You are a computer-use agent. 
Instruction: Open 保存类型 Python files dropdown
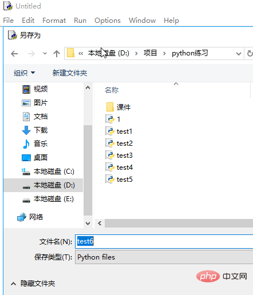[x=164, y=257]
